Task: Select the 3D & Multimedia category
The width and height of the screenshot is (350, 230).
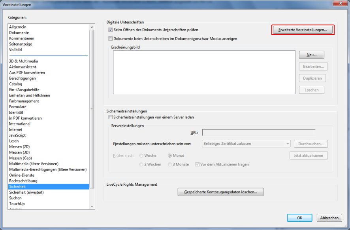Action: coord(23,61)
